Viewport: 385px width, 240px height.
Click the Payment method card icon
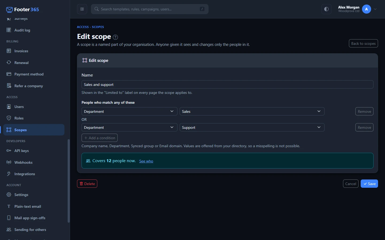pyautogui.click(x=9, y=74)
